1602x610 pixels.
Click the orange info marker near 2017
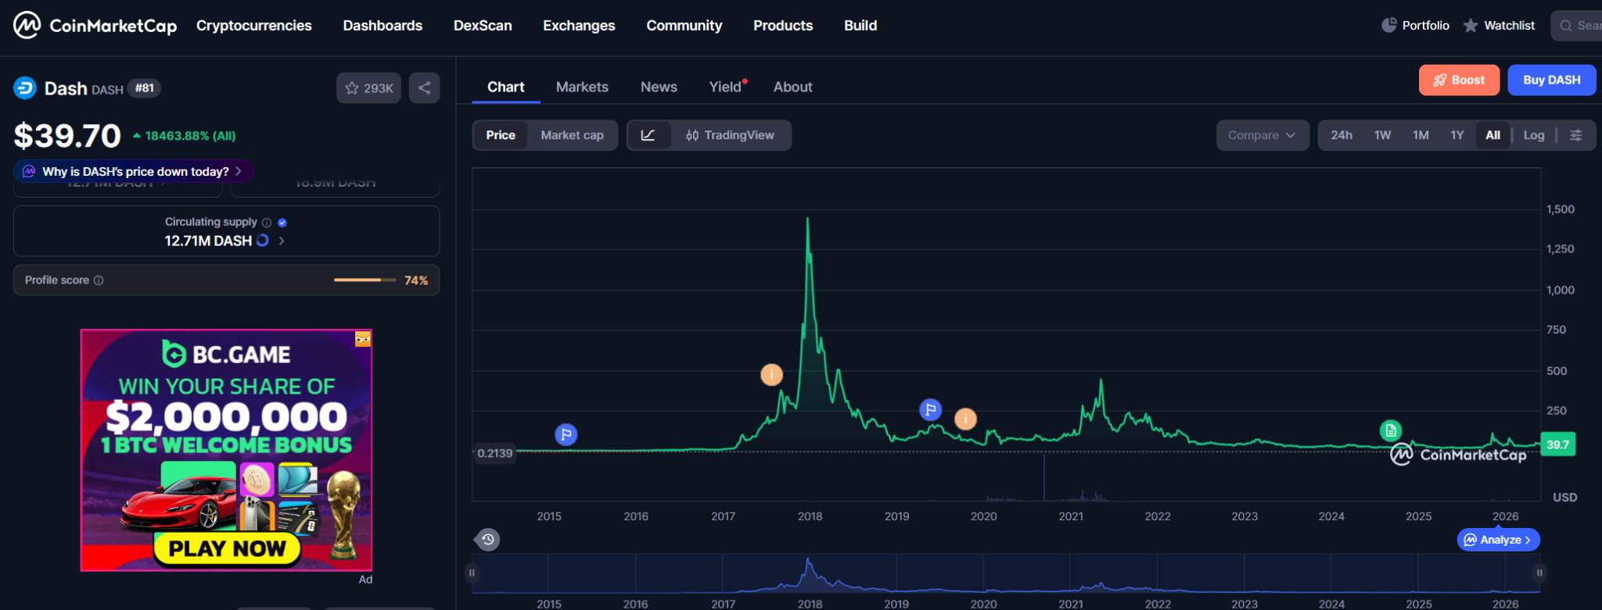pyautogui.click(x=771, y=375)
